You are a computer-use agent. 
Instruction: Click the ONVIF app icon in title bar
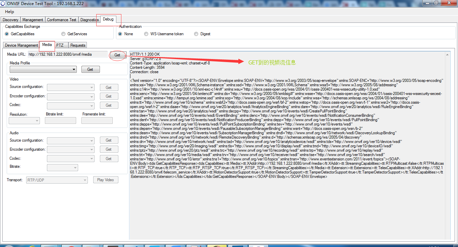3,3
